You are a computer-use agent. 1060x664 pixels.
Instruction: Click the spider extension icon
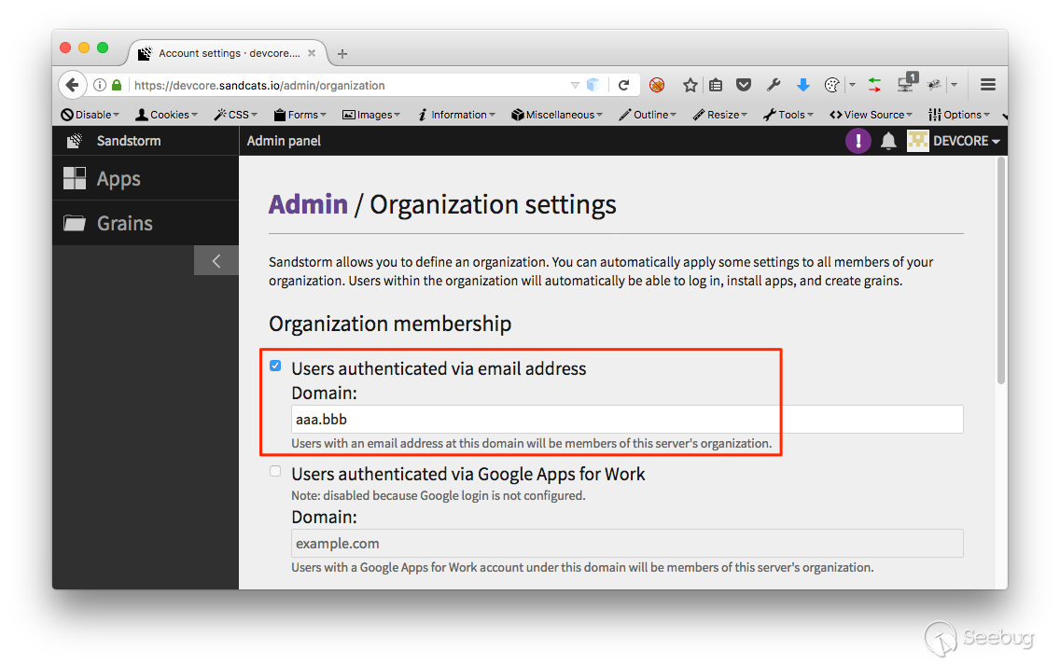[935, 85]
